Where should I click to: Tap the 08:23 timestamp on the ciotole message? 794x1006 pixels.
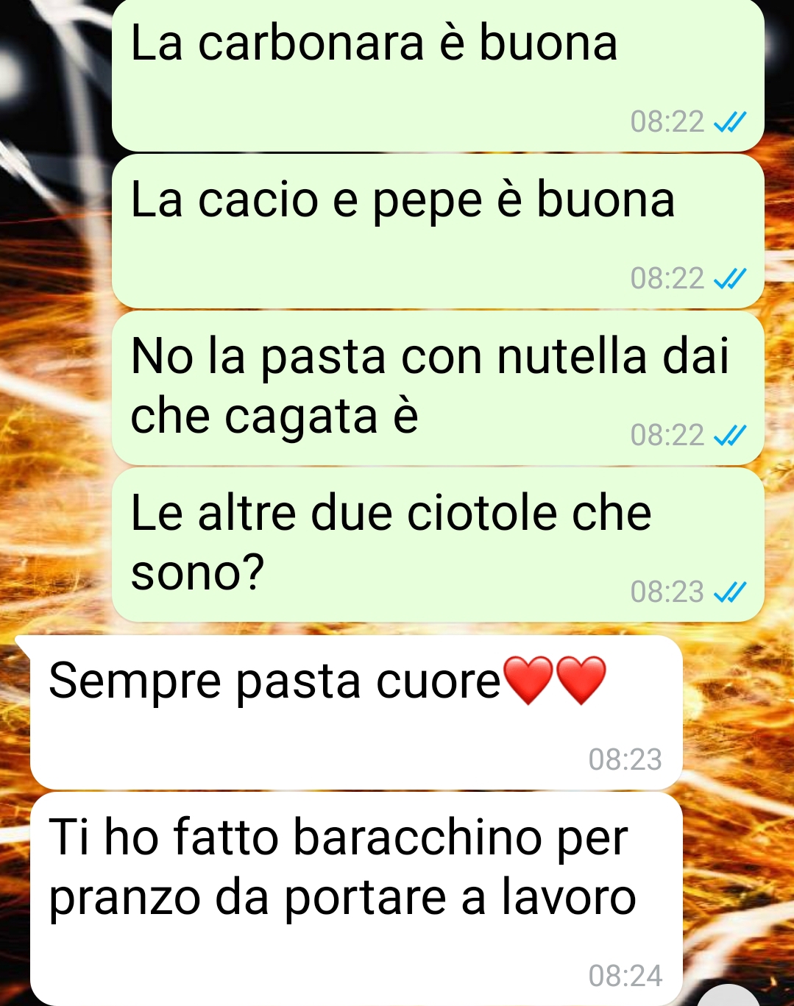tap(667, 592)
